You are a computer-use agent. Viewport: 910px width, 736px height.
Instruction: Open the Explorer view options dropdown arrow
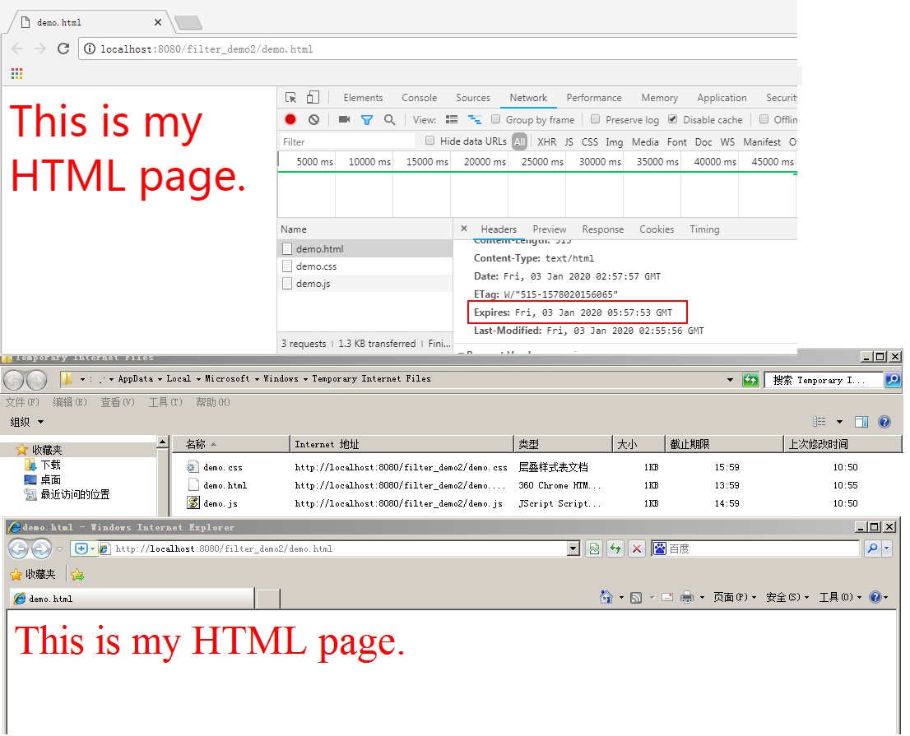tap(839, 422)
